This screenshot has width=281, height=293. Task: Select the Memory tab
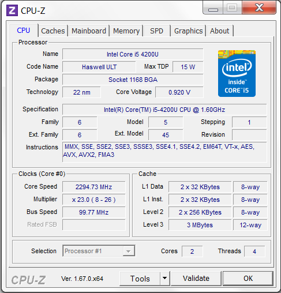(x=126, y=31)
